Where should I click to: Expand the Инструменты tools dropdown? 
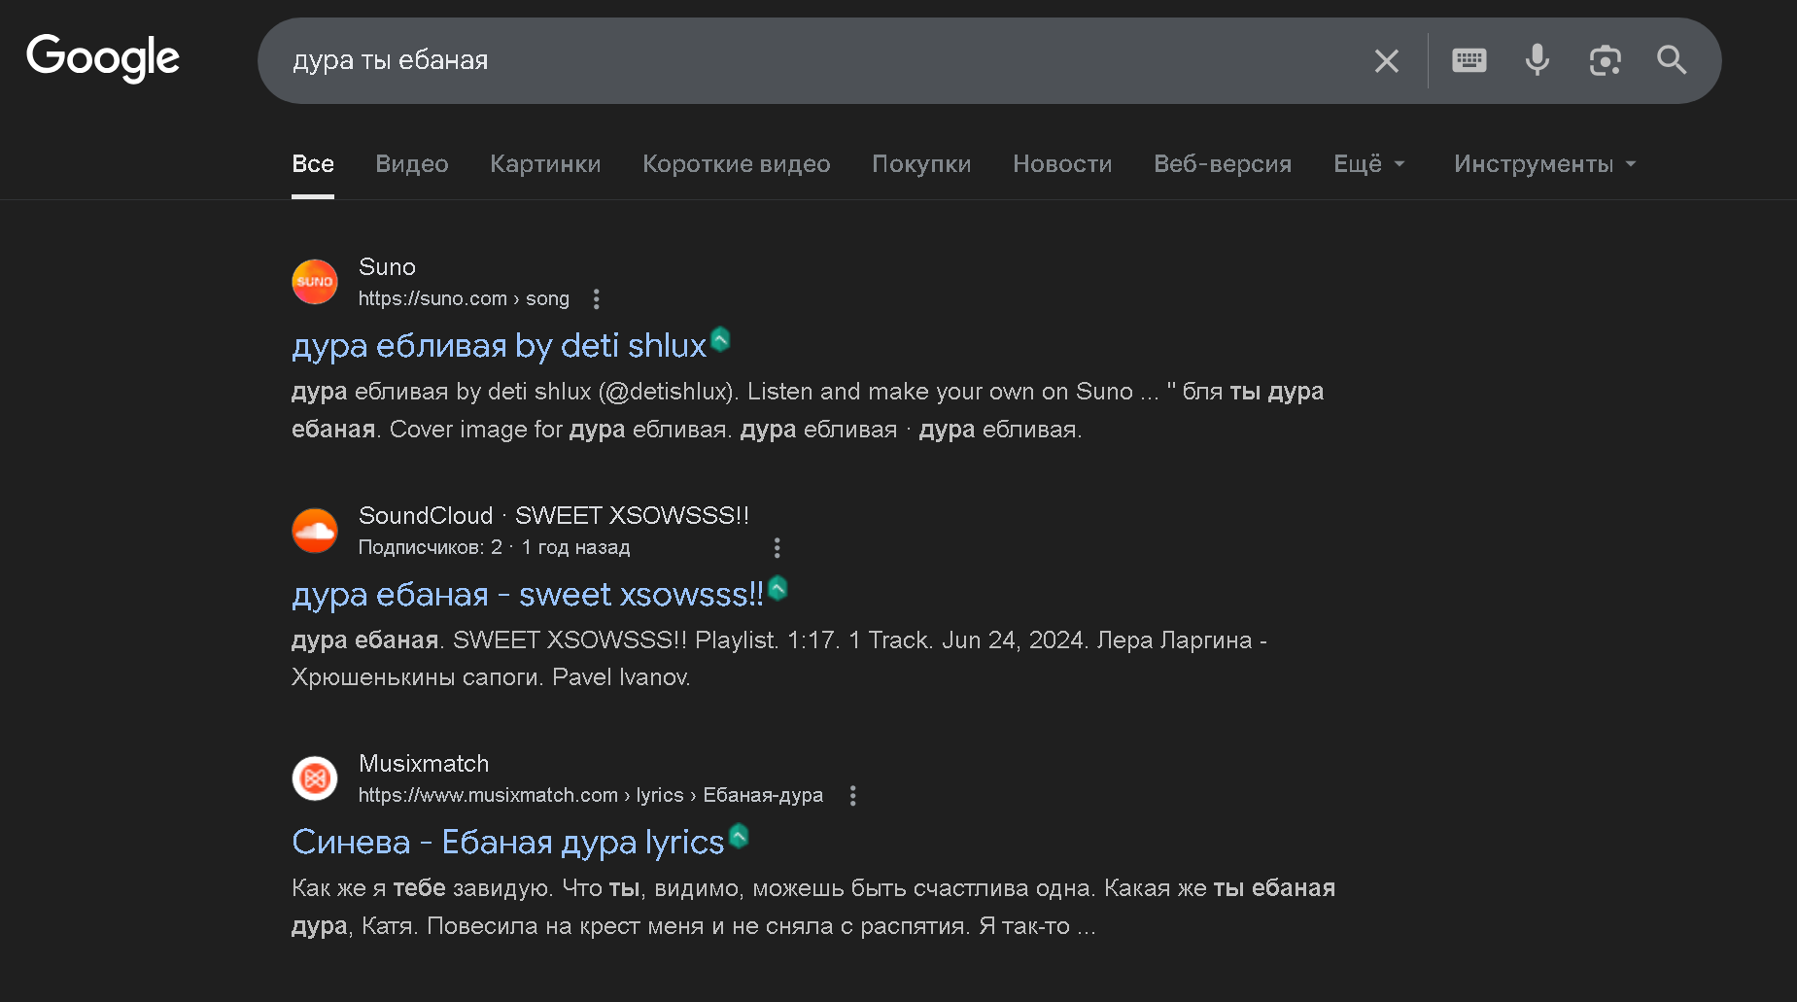(x=1544, y=164)
